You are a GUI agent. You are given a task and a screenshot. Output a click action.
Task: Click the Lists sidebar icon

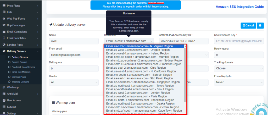click(4, 12)
